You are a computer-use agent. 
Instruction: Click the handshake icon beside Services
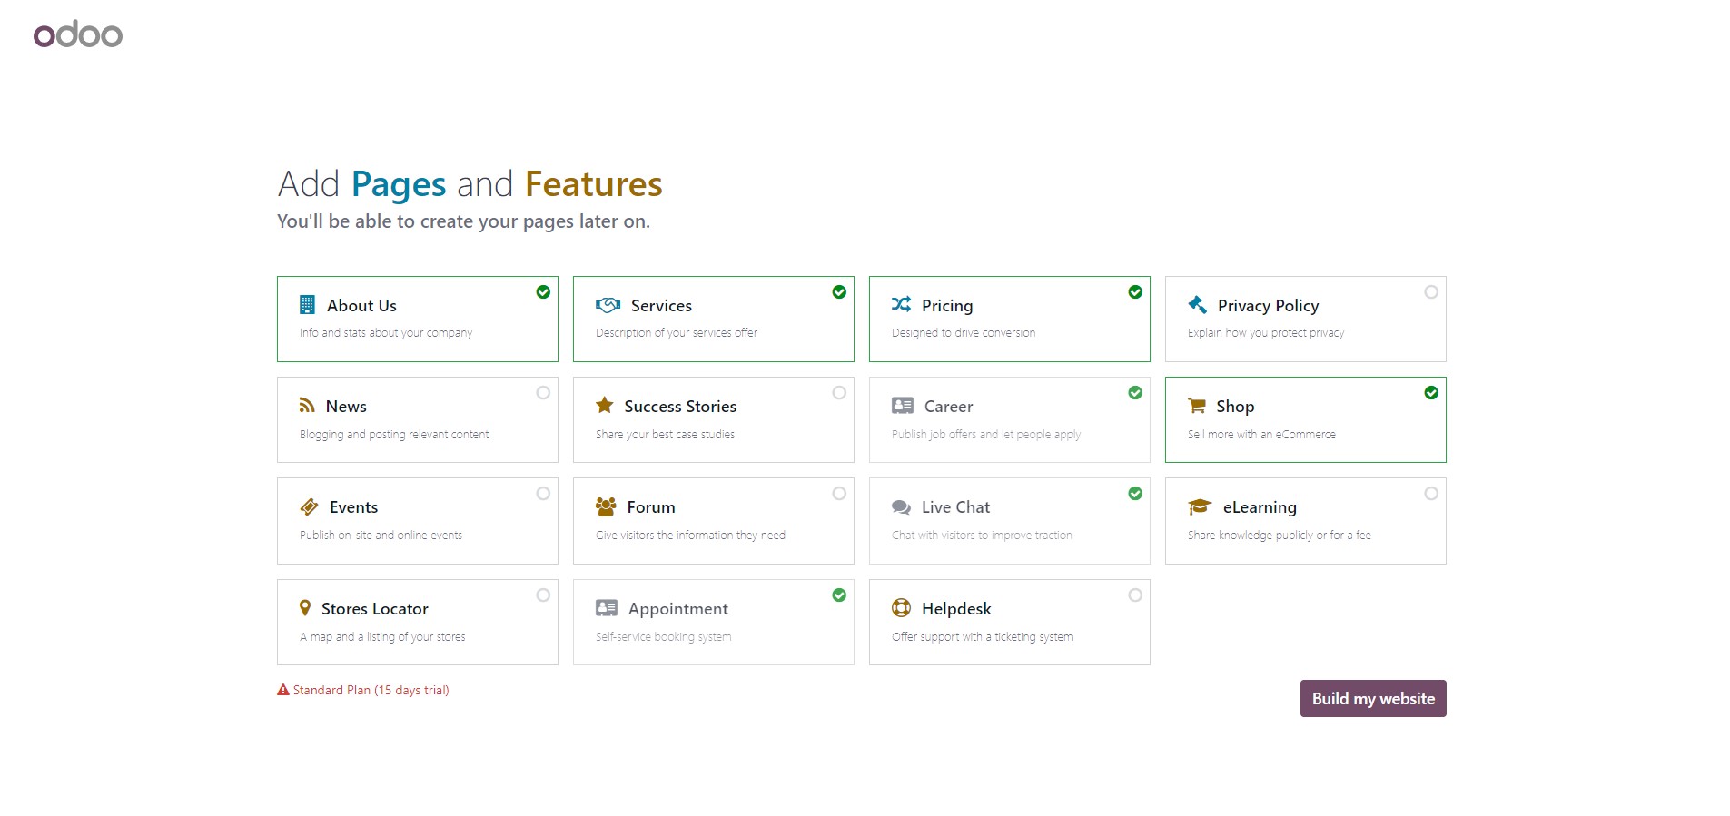coord(608,305)
